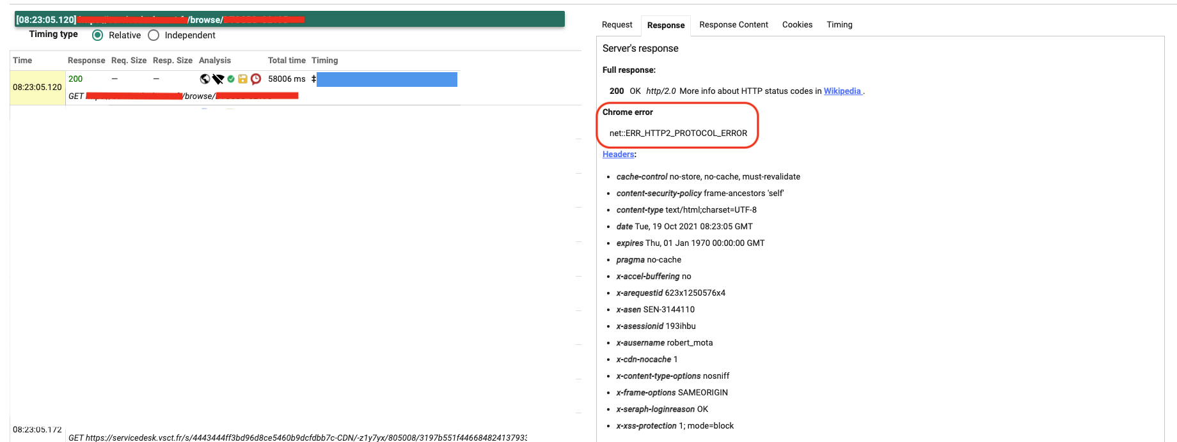The height and width of the screenshot is (442, 1177).
Task: Select the 08:23:05.120 time cell
Action: (38, 88)
